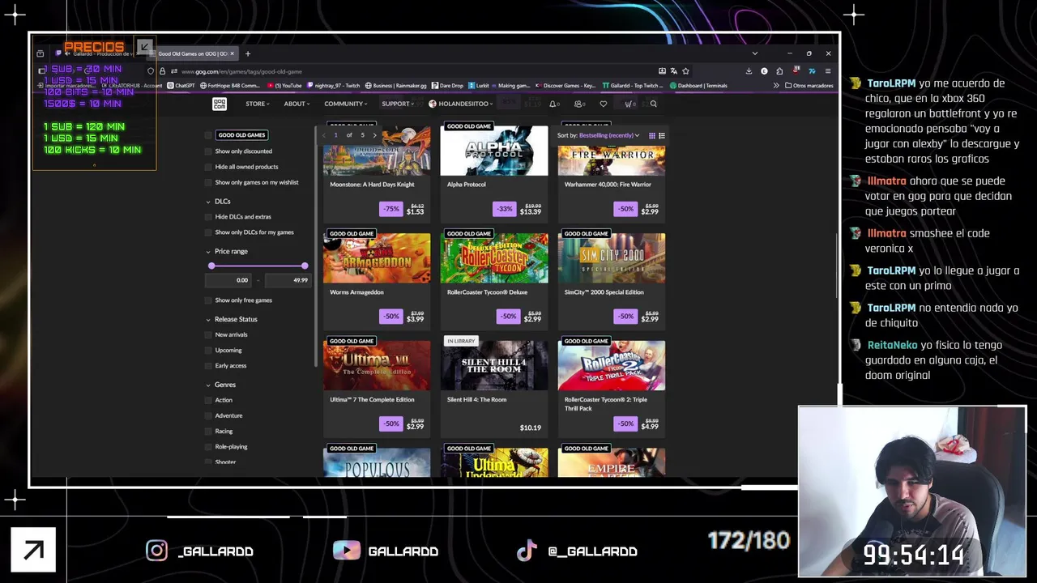
Task: Open browser downloads icon
Action: coord(749,71)
